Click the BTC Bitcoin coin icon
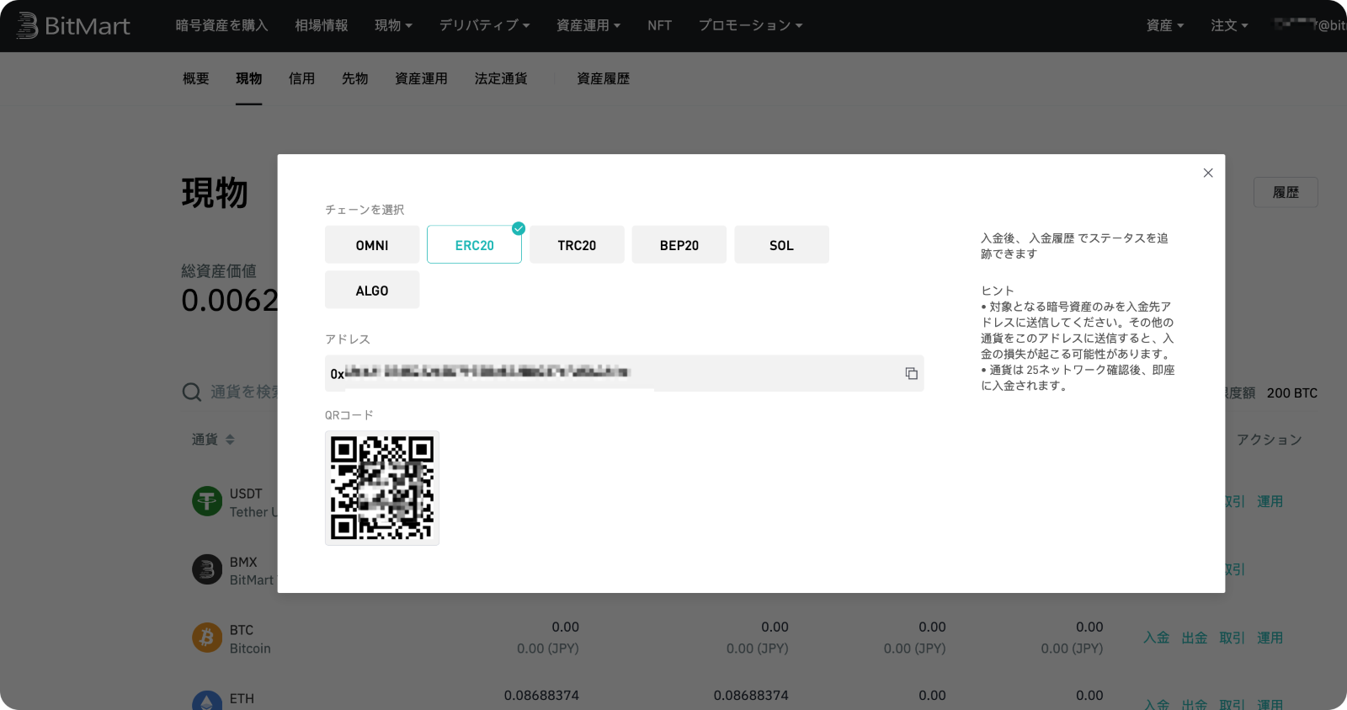1347x710 pixels. coord(207,638)
